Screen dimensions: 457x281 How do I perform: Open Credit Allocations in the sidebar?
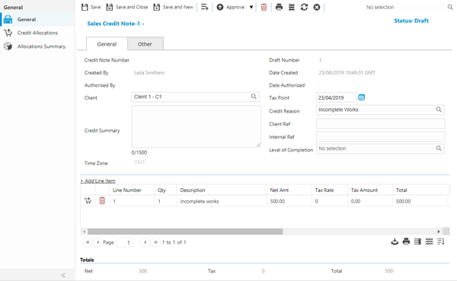[37, 33]
